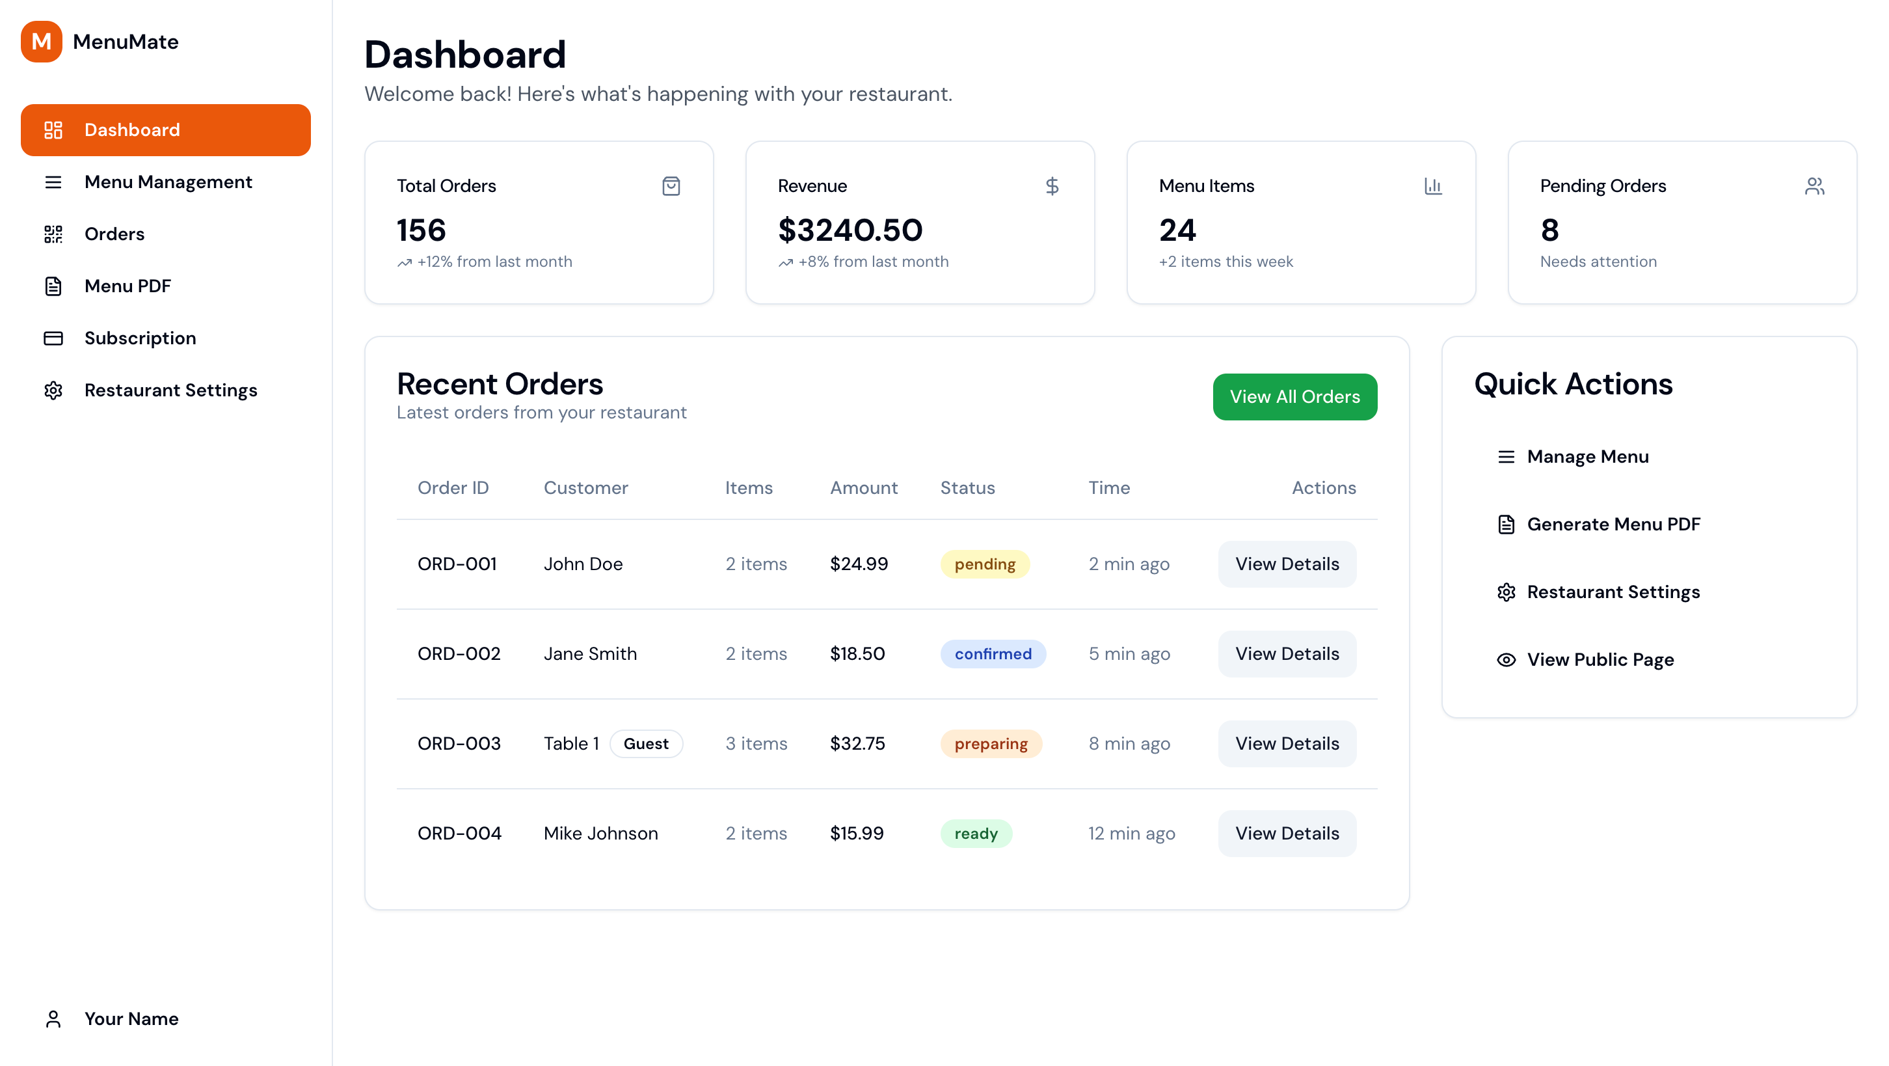View Details for order ORD-001
The height and width of the screenshot is (1066, 1889).
[1286, 564]
